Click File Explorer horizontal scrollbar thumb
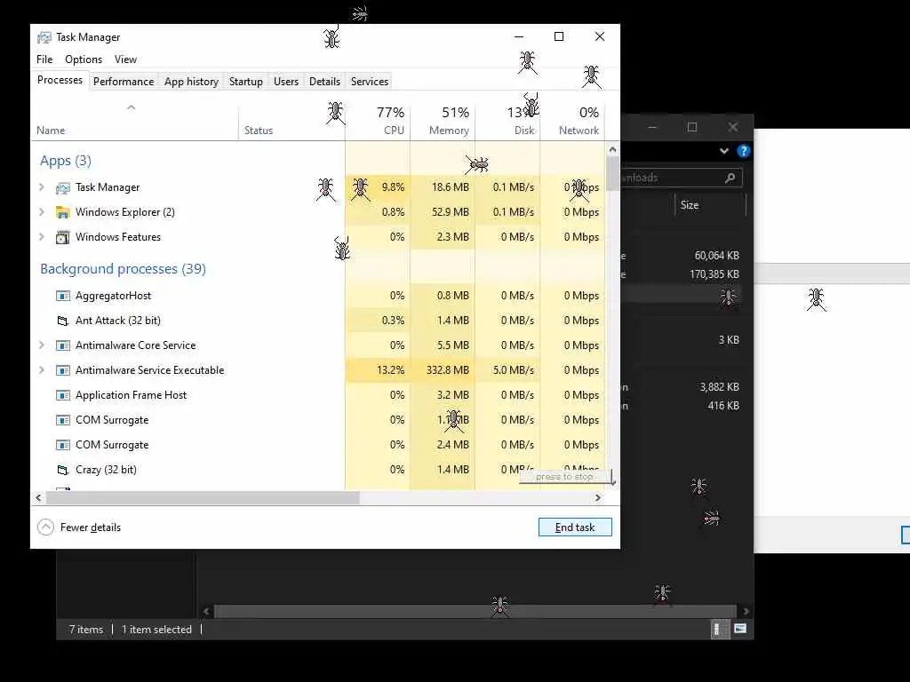This screenshot has width=910, height=682. [x=475, y=611]
